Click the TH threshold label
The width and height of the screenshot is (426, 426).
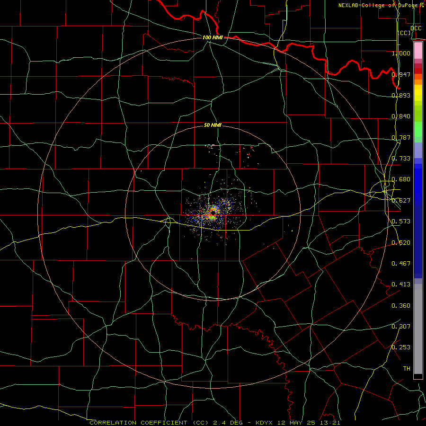click(x=407, y=369)
